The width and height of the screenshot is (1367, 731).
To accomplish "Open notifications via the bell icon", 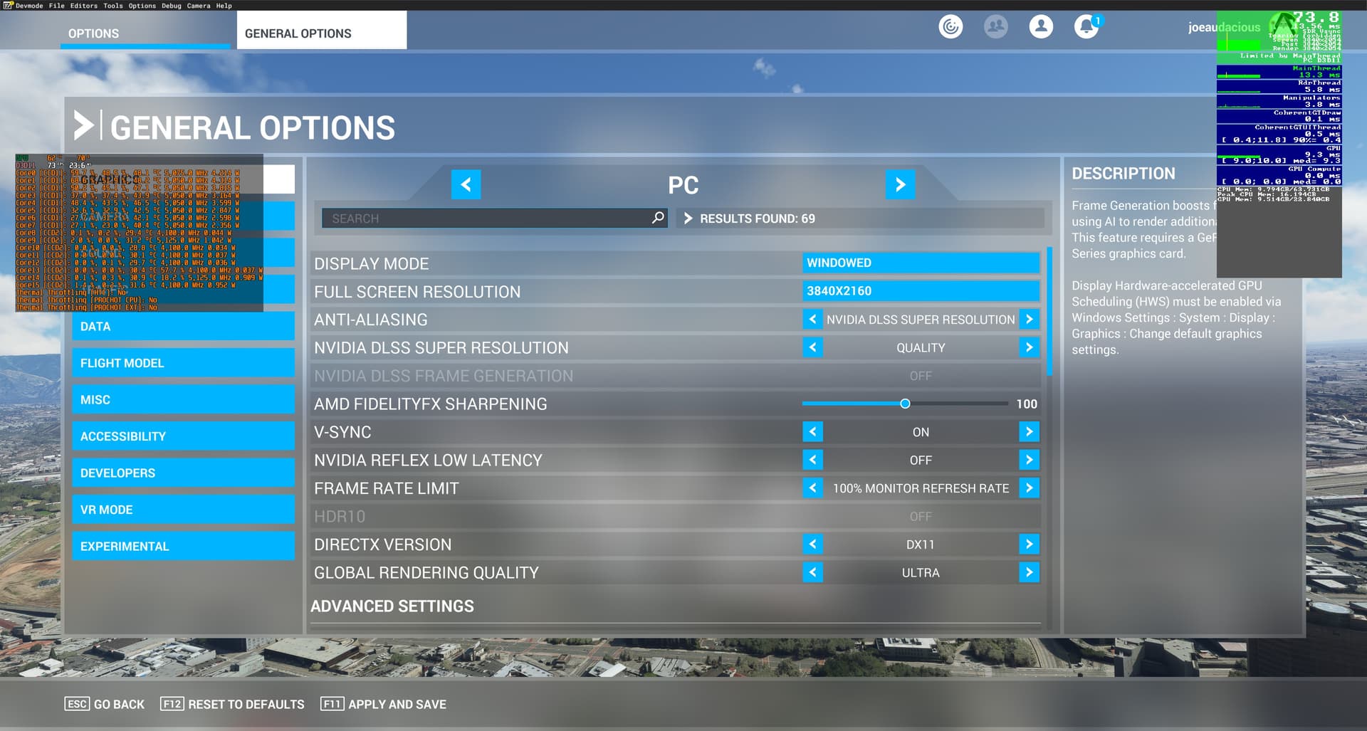I will click(1085, 26).
